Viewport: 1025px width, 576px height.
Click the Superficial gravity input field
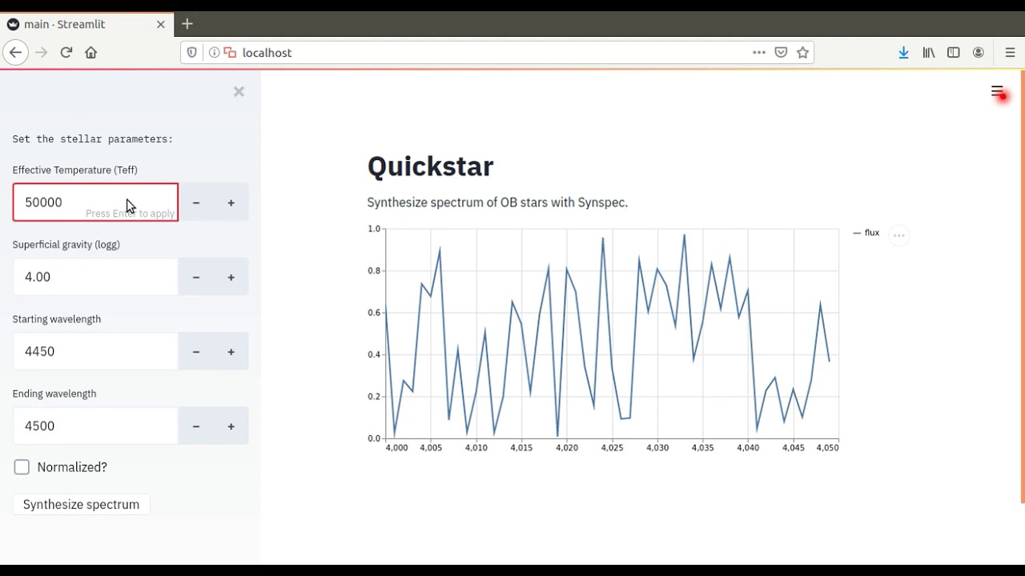(x=95, y=277)
